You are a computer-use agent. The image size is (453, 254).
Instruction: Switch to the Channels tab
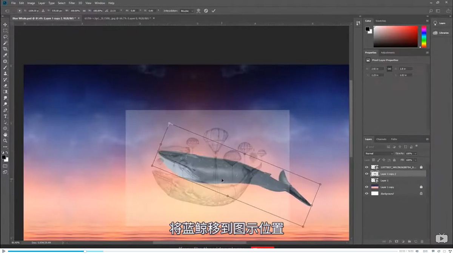381,139
